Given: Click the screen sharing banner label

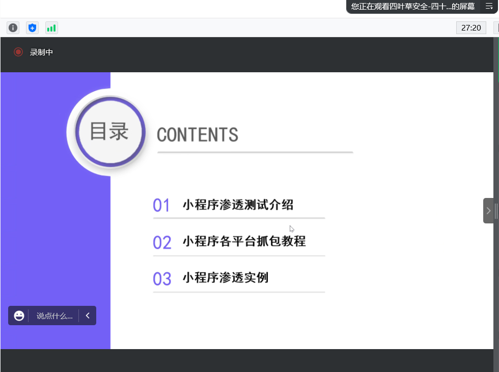Looking at the screenshot, I should point(412,6).
